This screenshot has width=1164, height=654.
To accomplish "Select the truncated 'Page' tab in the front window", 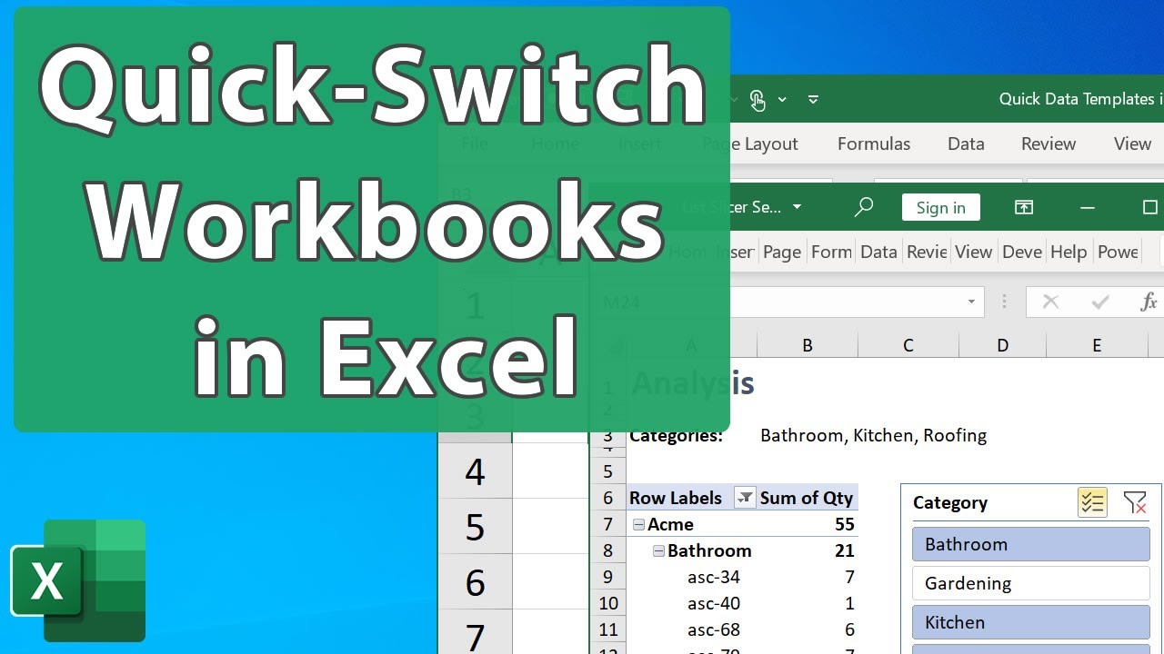I will pos(782,252).
